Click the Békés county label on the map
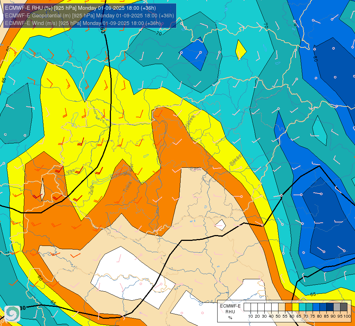Image resolution: width=355 pixels, height=326 pixels. coord(235,160)
